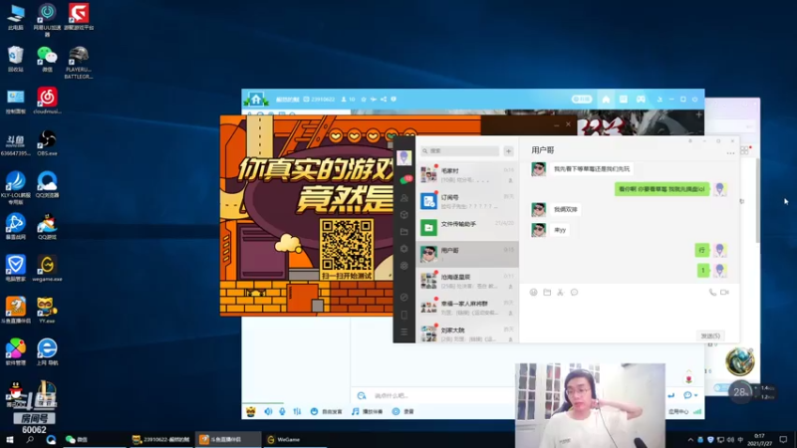Toggle YY microphone icon
This screenshot has width=797, height=448.
pos(282,411)
